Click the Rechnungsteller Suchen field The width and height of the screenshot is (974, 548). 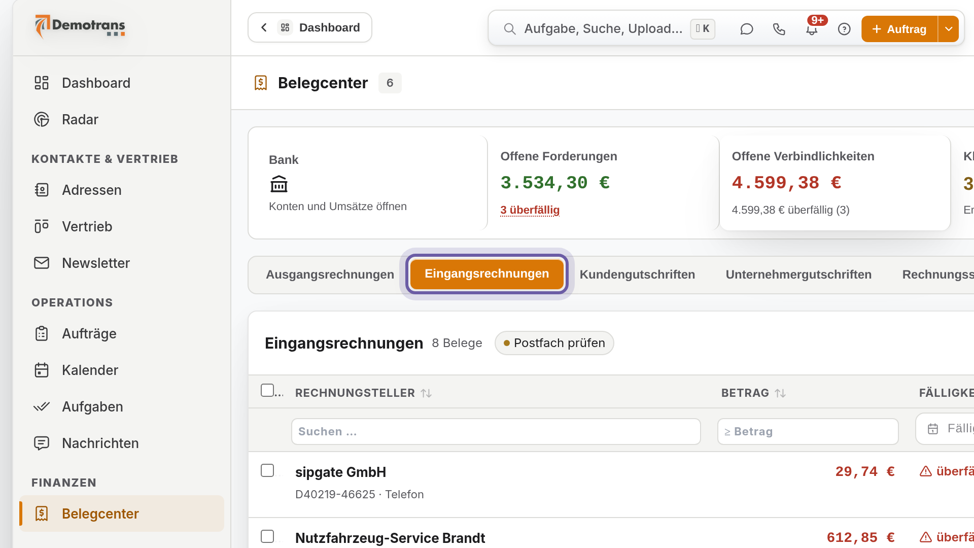(496, 432)
